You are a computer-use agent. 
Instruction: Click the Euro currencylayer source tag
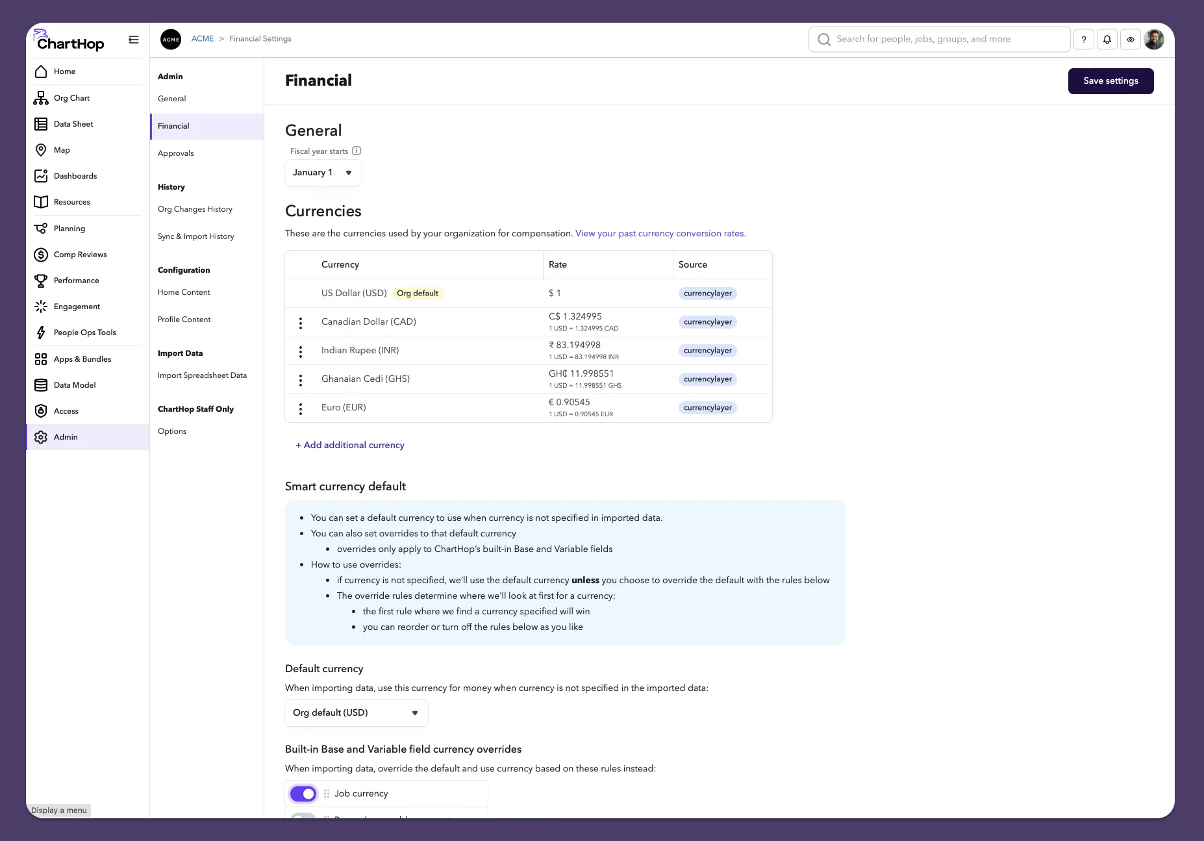click(x=707, y=408)
